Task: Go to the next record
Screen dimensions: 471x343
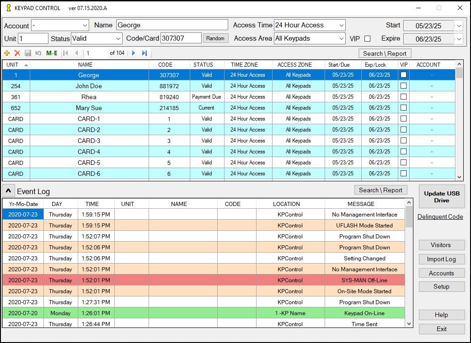Action: pyautogui.click(x=134, y=53)
